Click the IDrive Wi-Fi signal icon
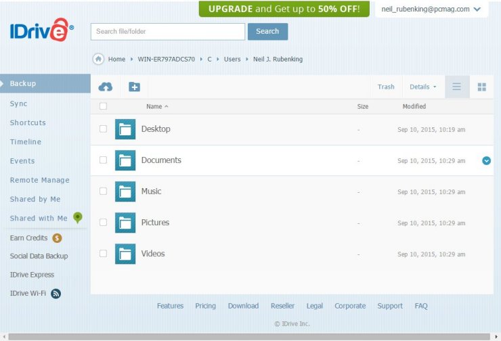The width and height of the screenshot is (501, 341). pos(56,294)
